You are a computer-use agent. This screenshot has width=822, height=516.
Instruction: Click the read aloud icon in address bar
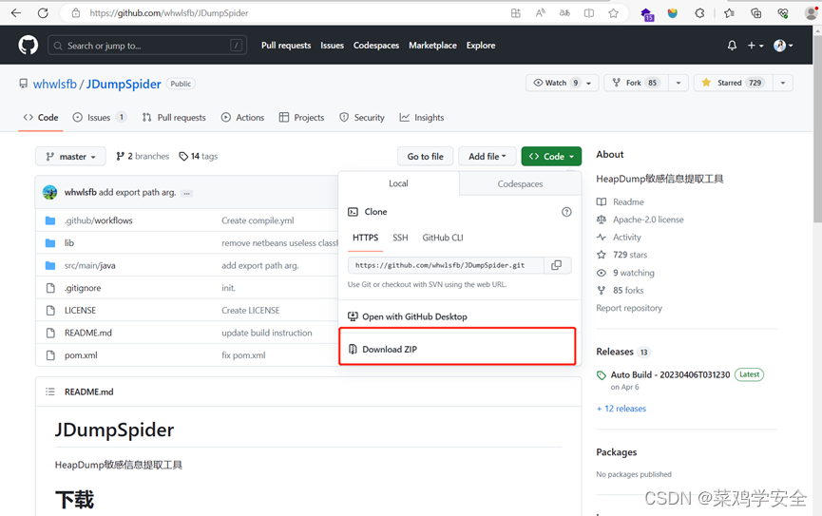540,13
